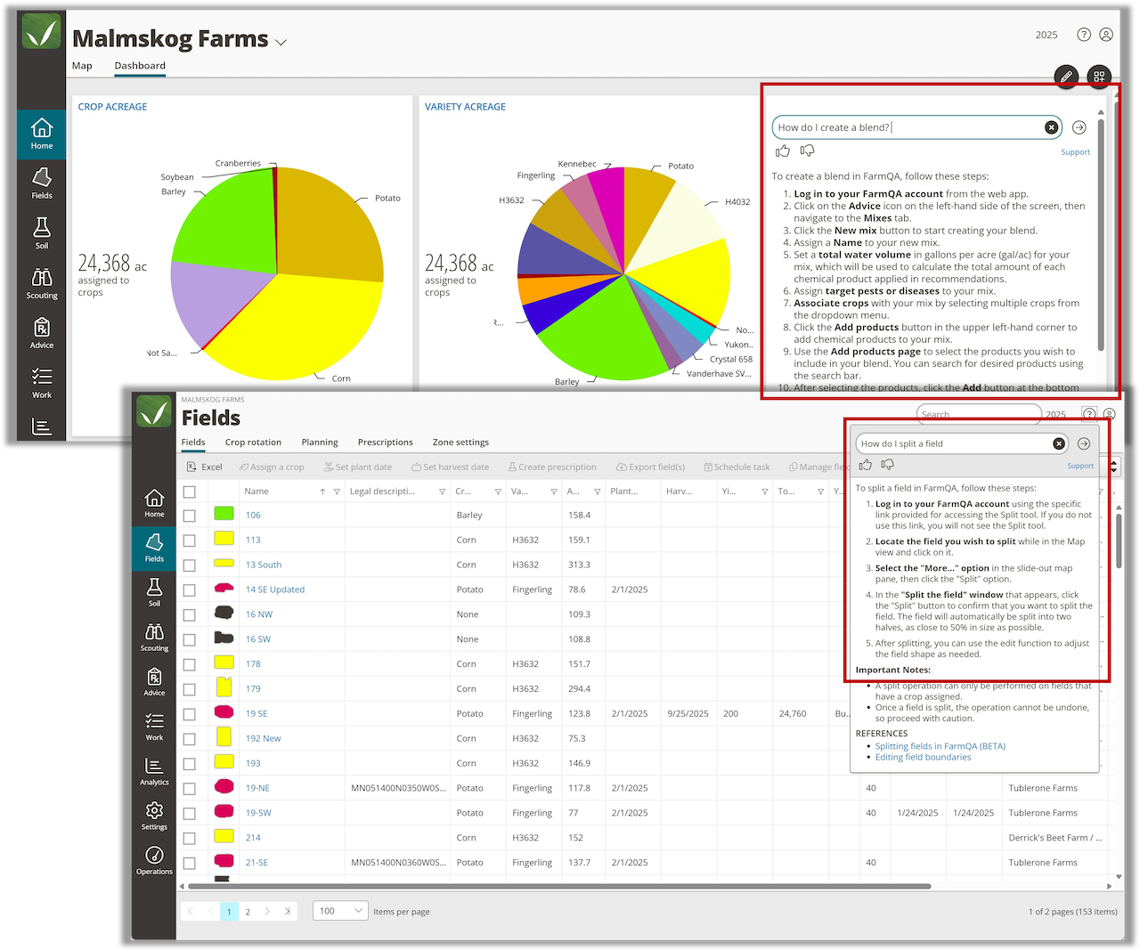Open the Prescriptions tab
The height and width of the screenshot is (951, 1140).
click(386, 443)
